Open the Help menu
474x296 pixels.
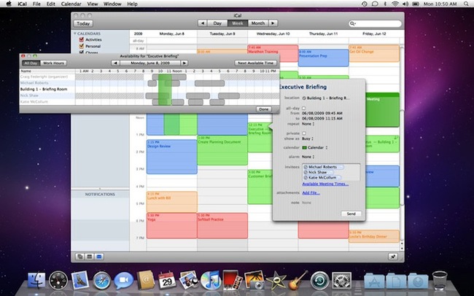click(x=132, y=4)
